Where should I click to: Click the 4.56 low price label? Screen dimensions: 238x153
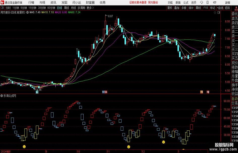point(39,90)
